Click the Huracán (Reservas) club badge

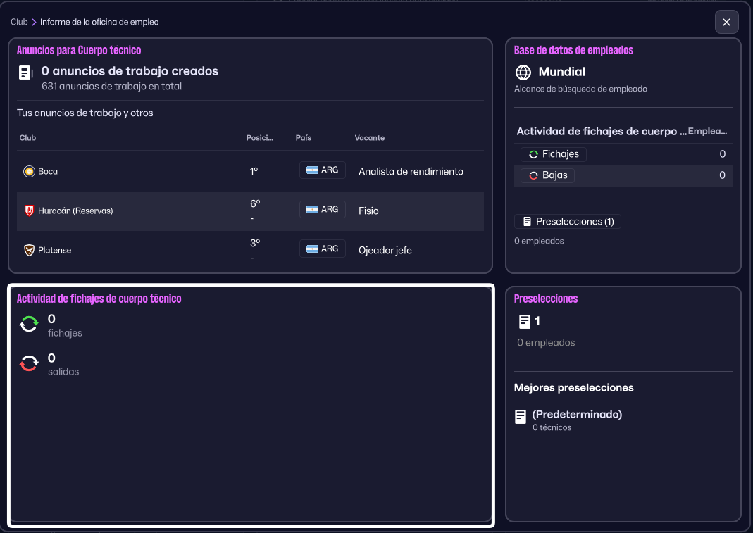coord(30,211)
